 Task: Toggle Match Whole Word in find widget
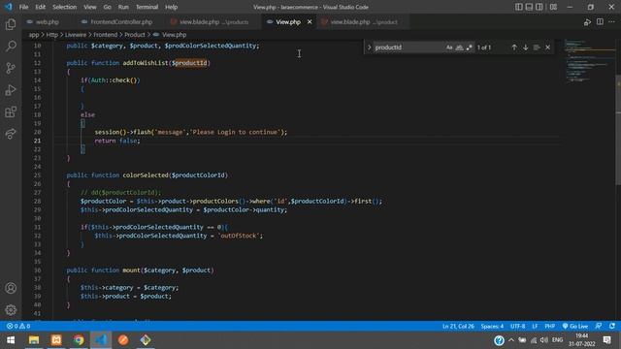pos(459,48)
